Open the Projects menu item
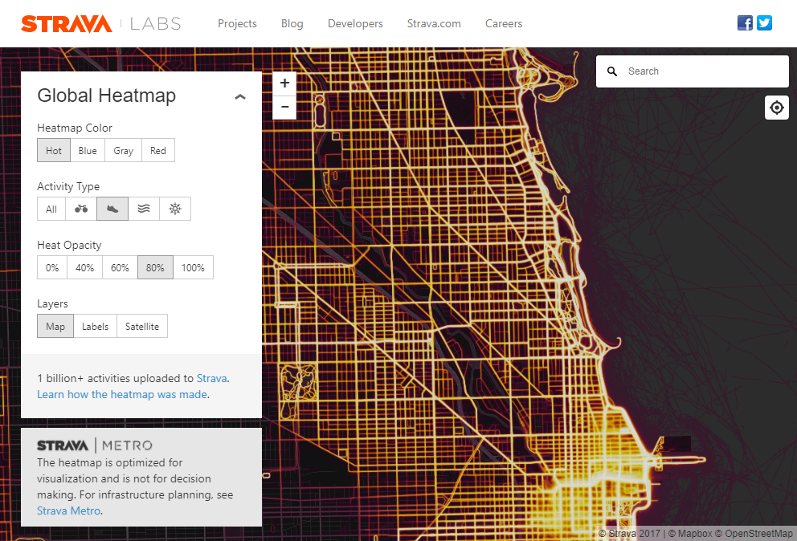797x541 pixels. (237, 24)
